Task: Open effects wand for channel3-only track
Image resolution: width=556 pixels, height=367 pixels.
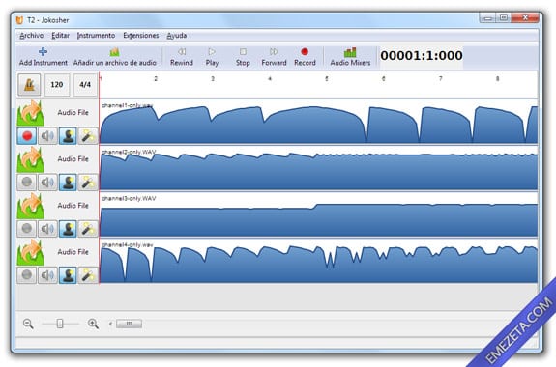Action: [x=88, y=229]
